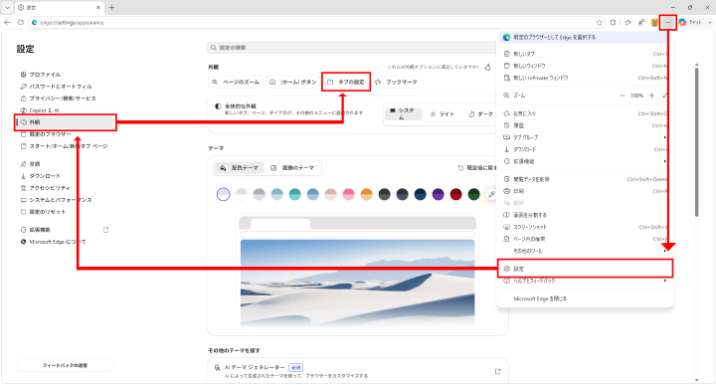Choose 新しい InPrivate ウィンドウ menu item

click(585, 79)
